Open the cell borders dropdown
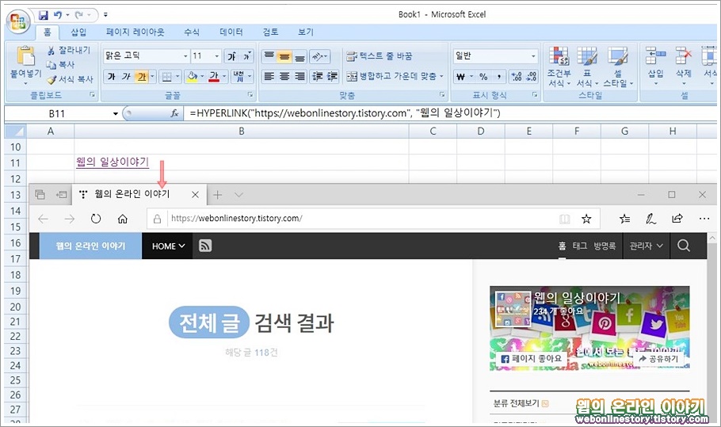 pyautogui.click(x=177, y=76)
